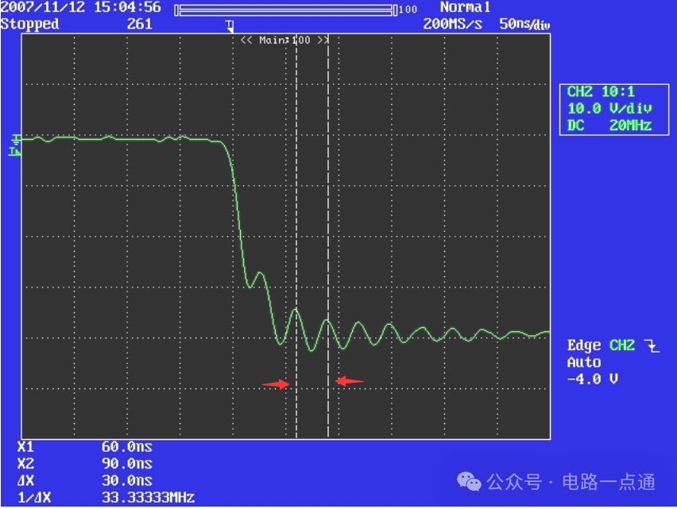Click the trigger level marker at left edge

tap(14, 152)
